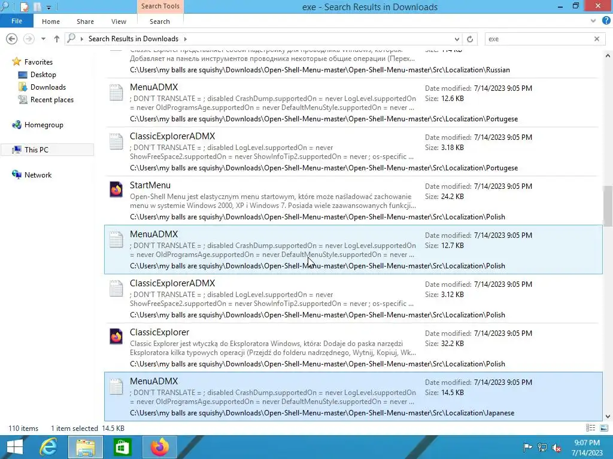Click the Firefox icon of ClassicExplorer result
The height and width of the screenshot is (459, 613).
116,336
